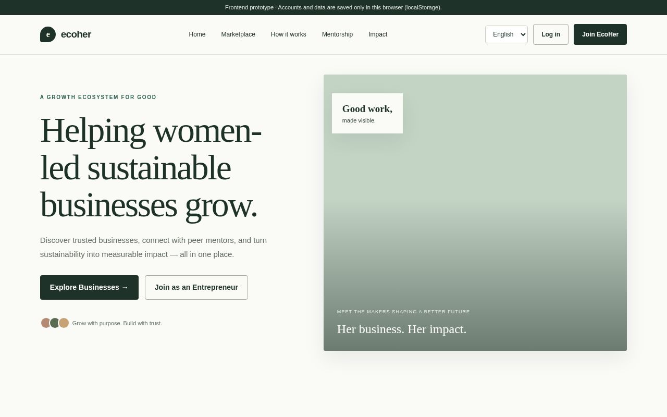Go to the Home nav item
The height and width of the screenshot is (417, 667).
coord(197,34)
